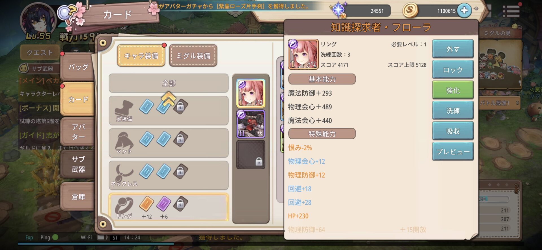Click the 外す unequip button
The image size is (542, 250).
(453, 49)
